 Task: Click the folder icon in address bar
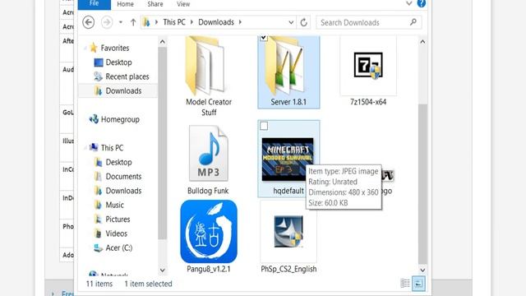146,22
